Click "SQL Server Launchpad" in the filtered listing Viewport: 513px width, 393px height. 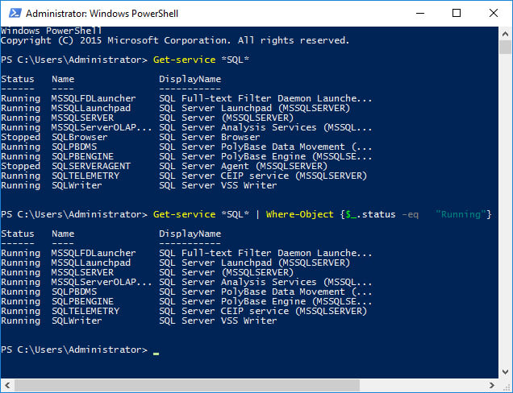(x=215, y=263)
